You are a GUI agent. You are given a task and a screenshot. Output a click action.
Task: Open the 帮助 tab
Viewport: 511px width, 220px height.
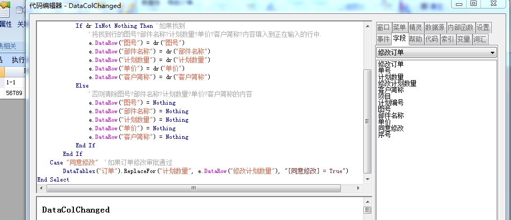click(x=416, y=39)
